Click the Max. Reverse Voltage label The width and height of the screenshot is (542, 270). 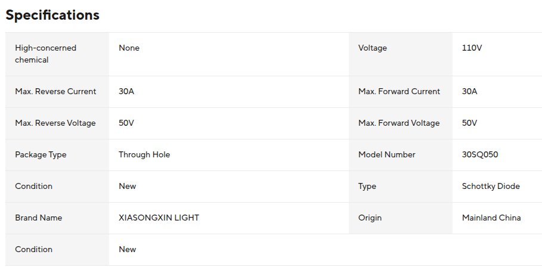tap(55, 123)
